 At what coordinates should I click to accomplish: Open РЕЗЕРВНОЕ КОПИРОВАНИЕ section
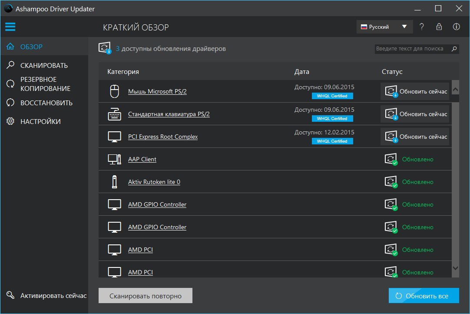point(44,84)
